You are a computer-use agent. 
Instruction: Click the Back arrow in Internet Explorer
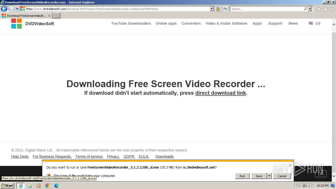[4, 9]
